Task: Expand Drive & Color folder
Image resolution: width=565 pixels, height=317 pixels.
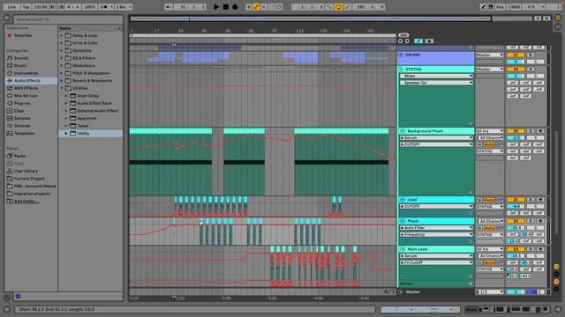Action: (x=62, y=43)
